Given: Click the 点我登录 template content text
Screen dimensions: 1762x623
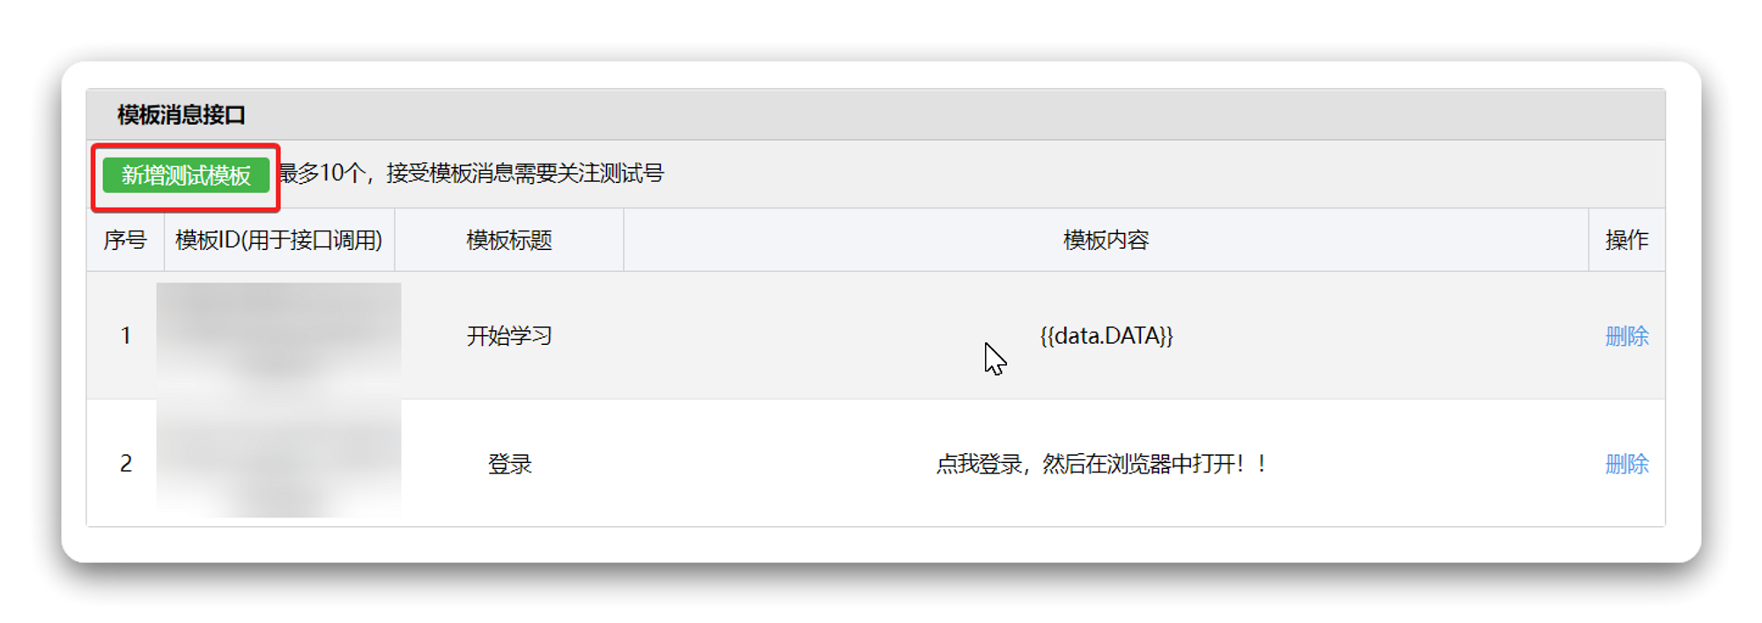Looking at the screenshot, I should click(x=1101, y=464).
